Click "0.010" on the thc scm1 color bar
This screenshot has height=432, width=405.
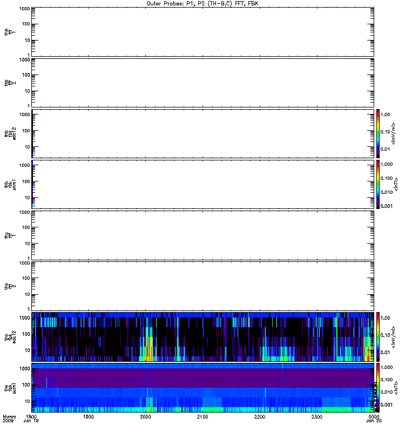(387, 392)
